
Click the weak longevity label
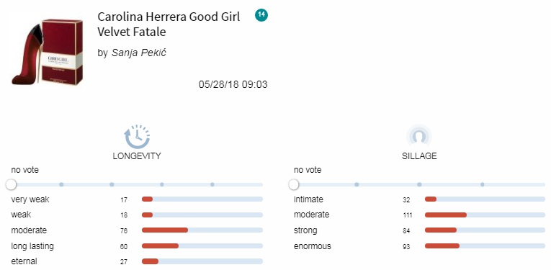pyautogui.click(x=21, y=215)
